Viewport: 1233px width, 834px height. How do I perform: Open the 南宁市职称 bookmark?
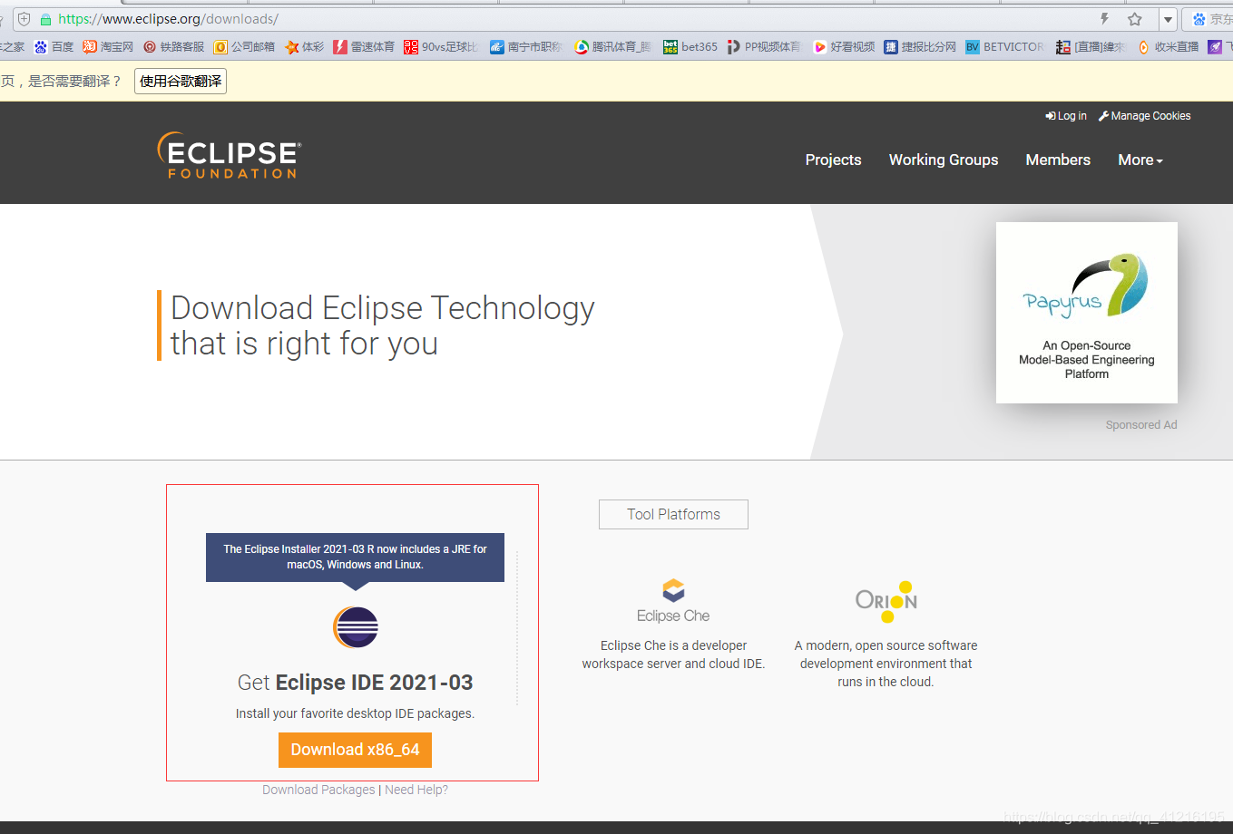pos(526,47)
